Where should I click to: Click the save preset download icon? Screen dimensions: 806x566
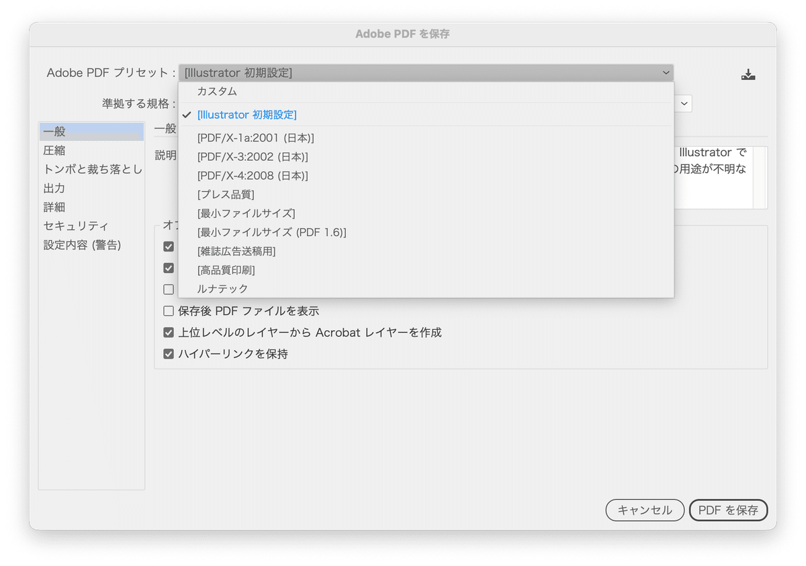[x=748, y=74]
